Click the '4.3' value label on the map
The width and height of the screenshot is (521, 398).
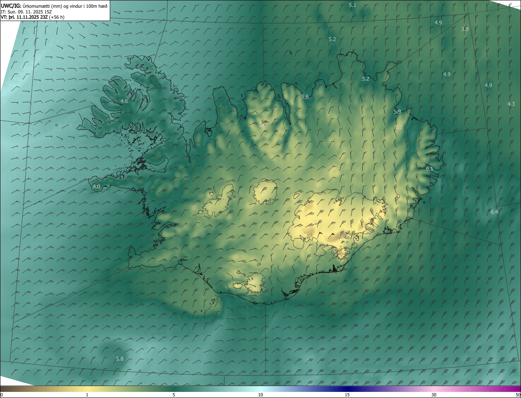(511, 104)
